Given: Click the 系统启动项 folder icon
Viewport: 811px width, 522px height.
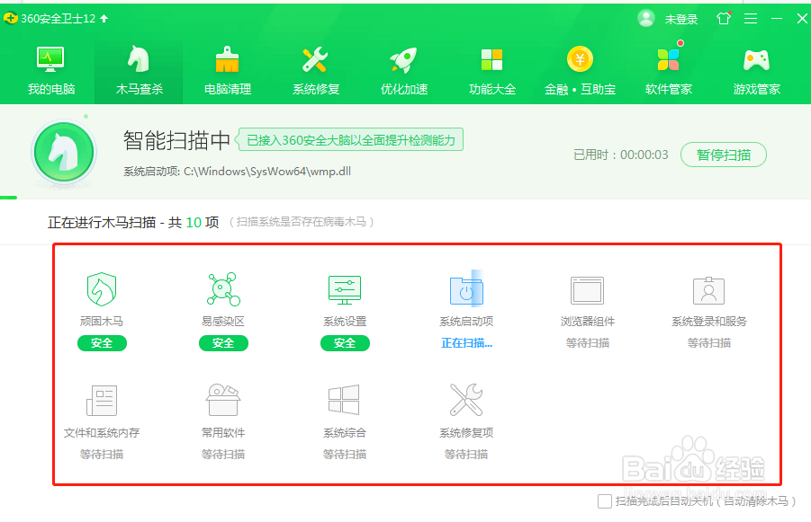Looking at the screenshot, I should 466,291.
